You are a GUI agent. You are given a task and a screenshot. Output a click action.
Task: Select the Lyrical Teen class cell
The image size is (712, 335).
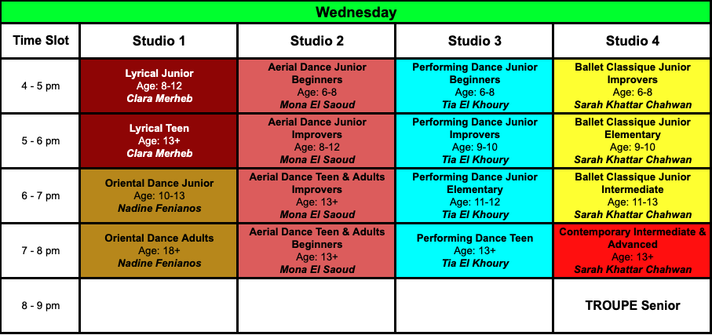159,140
